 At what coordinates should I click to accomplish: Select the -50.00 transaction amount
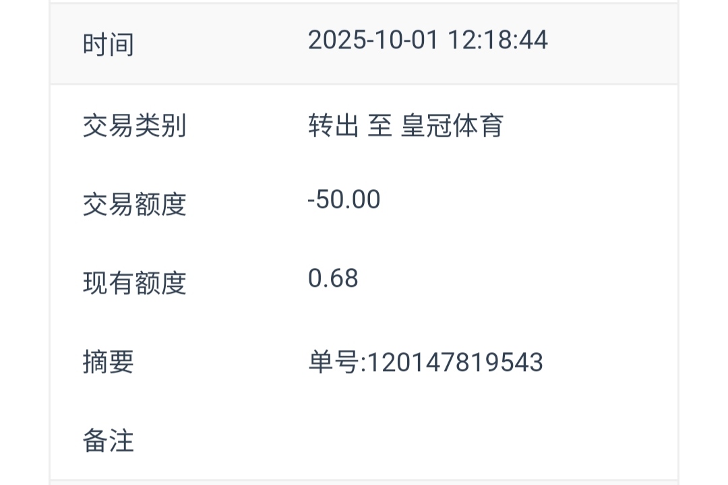pyautogui.click(x=344, y=200)
